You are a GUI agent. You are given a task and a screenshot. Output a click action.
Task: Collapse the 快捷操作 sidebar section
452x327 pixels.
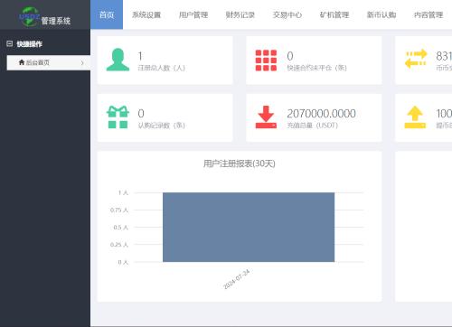[9, 43]
